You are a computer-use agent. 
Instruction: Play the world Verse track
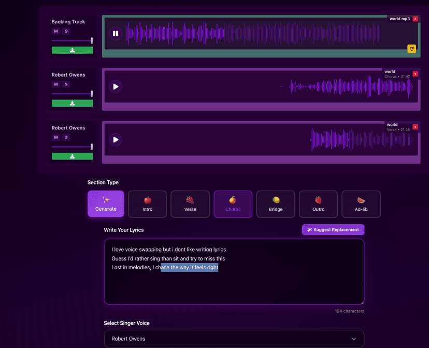pyautogui.click(x=115, y=139)
